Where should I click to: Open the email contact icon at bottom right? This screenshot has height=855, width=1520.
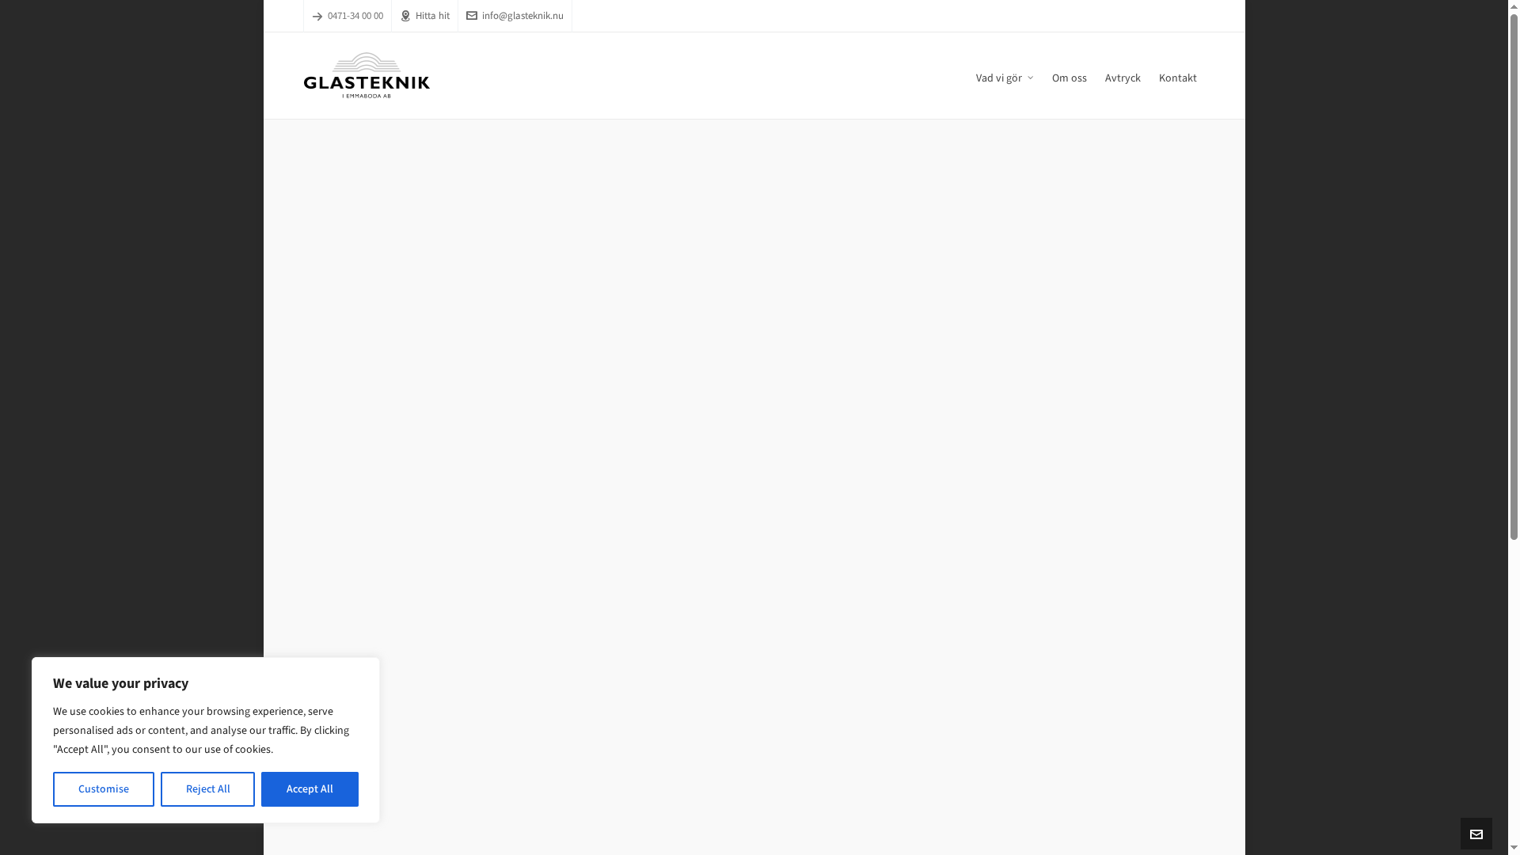1476,834
